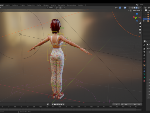Screen dimensions: 150x113
Task: Switch to the Sculpting workspace tab
Action: 15,5
